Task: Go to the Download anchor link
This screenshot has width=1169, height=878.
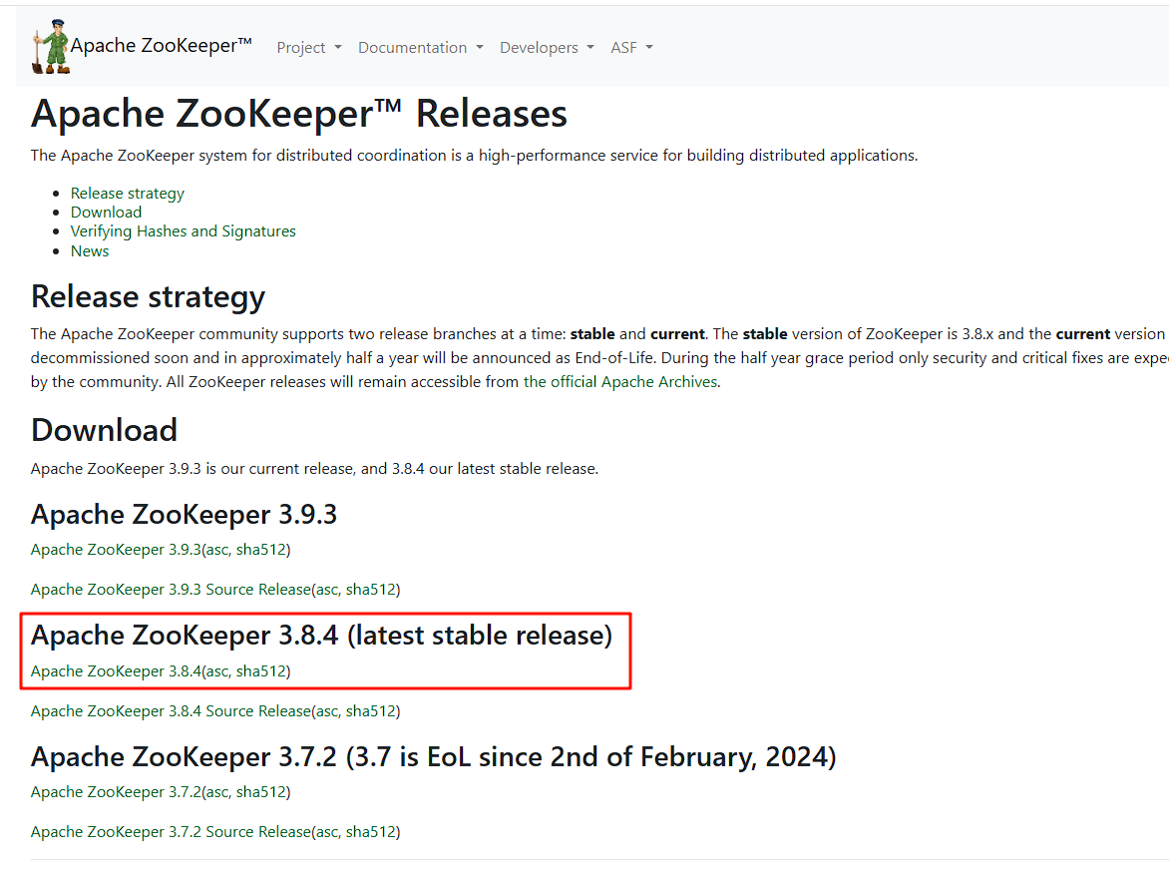Action: pyautogui.click(x=106, y=212)
